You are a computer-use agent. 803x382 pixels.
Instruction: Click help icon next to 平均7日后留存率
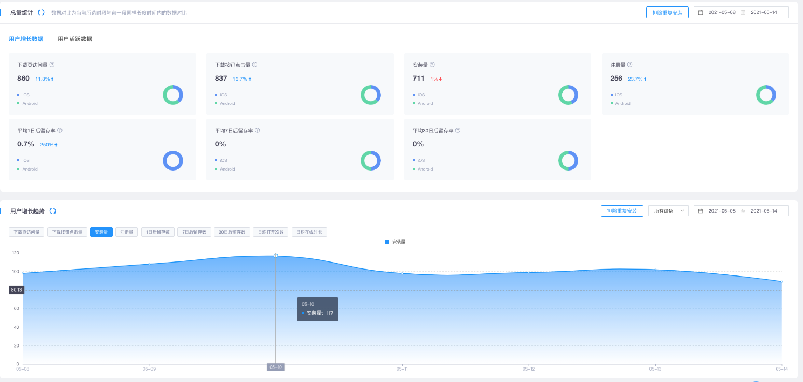click(258, 130)
